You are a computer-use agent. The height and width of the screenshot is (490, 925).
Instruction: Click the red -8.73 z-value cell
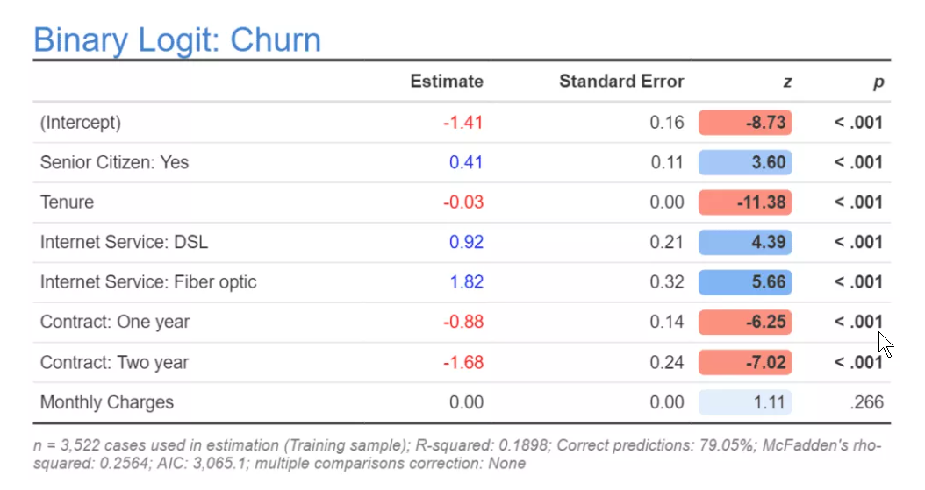745,123
